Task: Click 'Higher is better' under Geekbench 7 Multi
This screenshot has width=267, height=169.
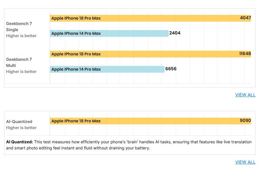Action: 21,72
